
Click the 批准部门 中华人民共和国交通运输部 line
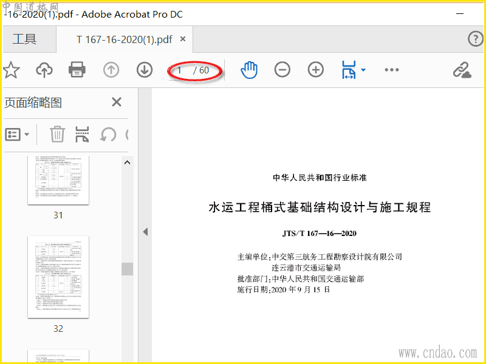pyautogui.click(x=301, y=279)
